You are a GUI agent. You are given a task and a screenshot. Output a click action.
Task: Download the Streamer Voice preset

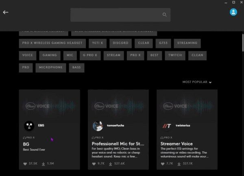coord(179,164)
